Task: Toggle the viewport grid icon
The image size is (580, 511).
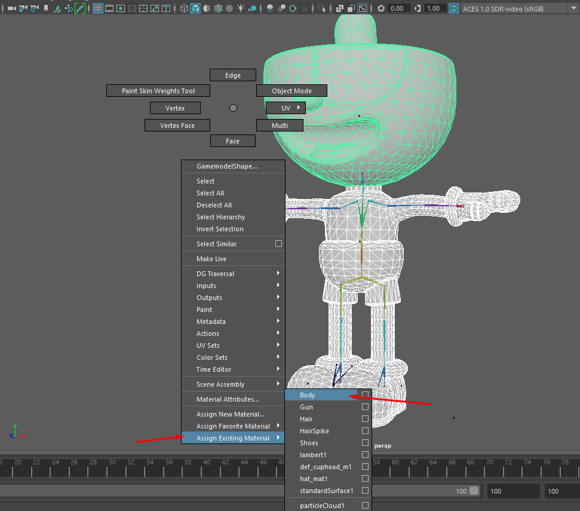Action: point(98,8)
